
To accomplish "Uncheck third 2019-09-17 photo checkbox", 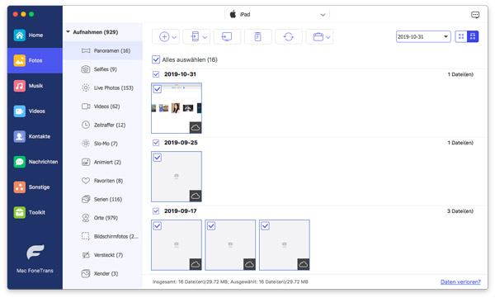I will (x=265, y=226).
